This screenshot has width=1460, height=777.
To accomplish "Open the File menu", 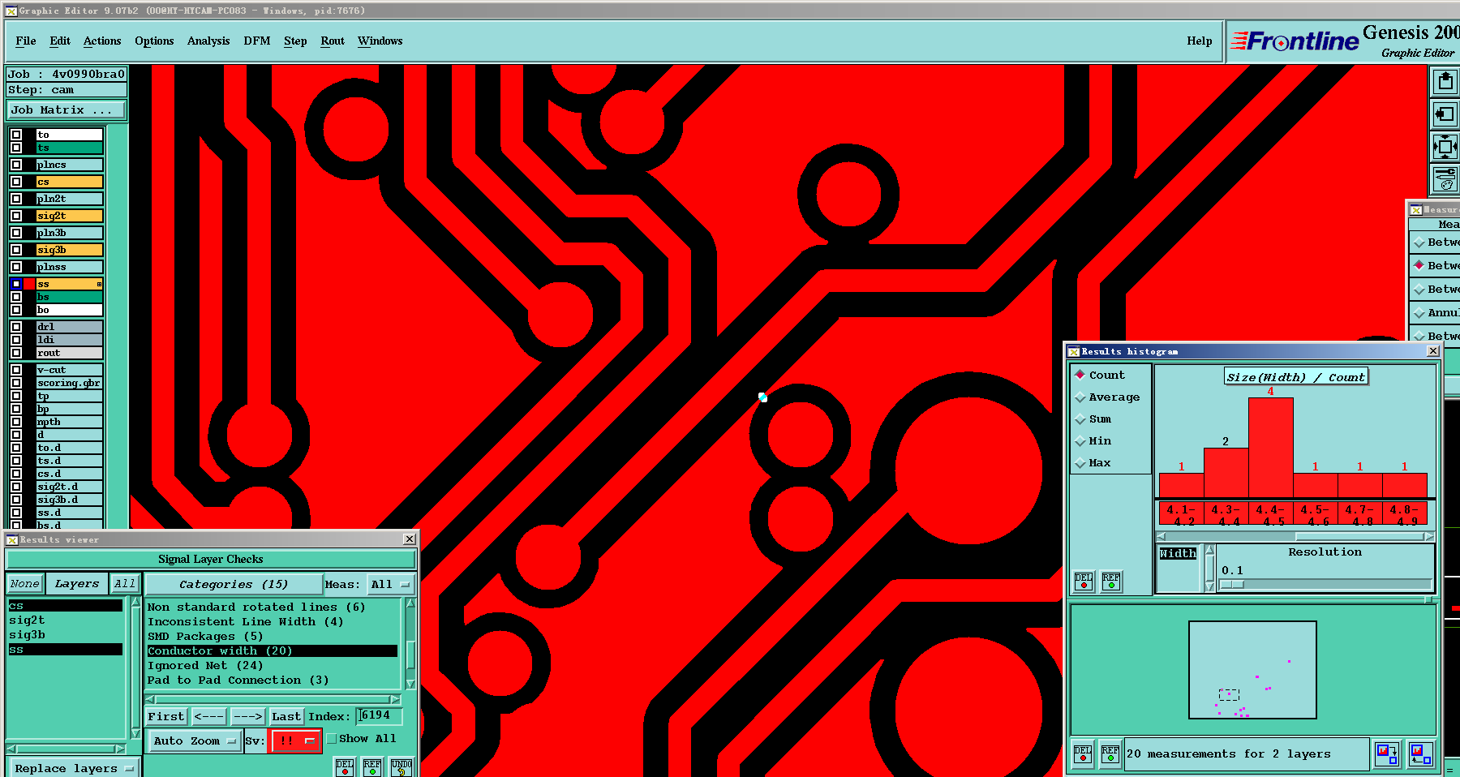I will pyautogui.click(x=26, y=41).
